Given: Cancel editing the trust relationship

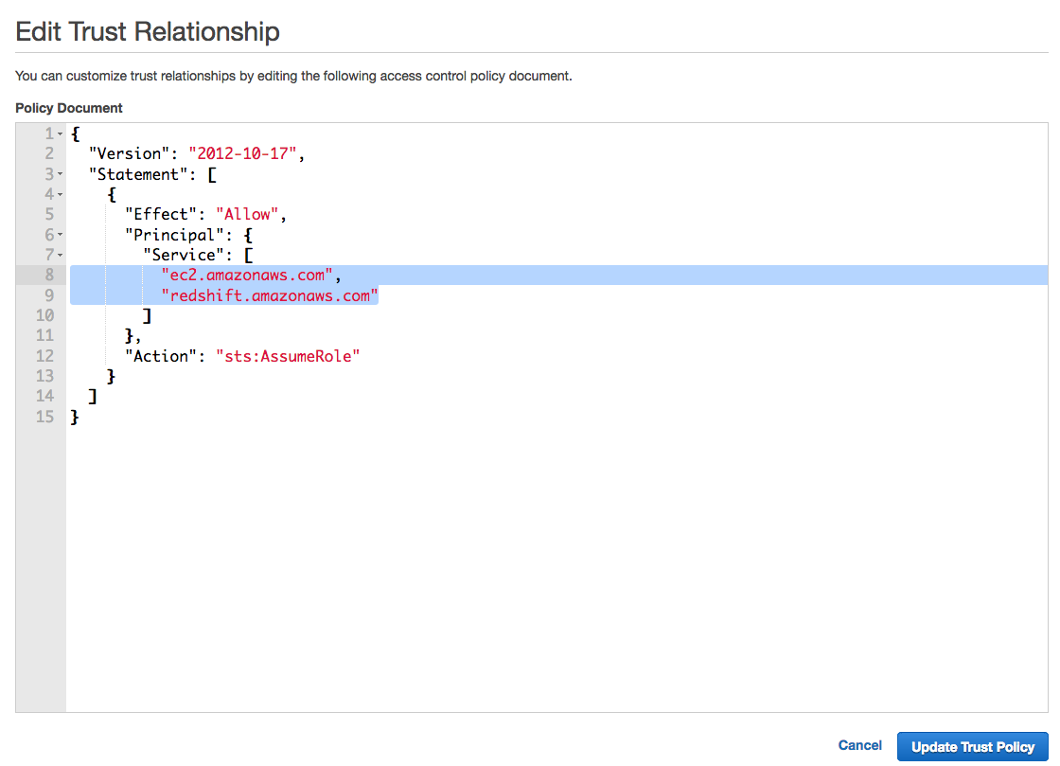Looking at the screenshot, I should [859, 745].
